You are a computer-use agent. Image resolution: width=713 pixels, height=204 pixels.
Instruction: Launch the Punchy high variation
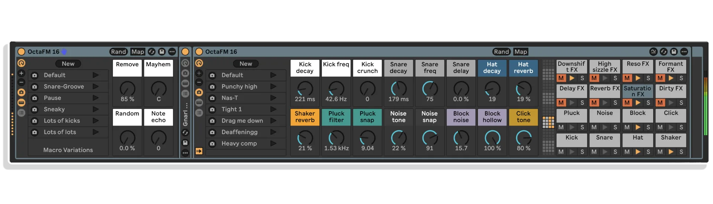273,87
